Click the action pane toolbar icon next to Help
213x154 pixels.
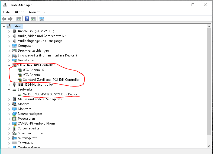tap(33, 19)
